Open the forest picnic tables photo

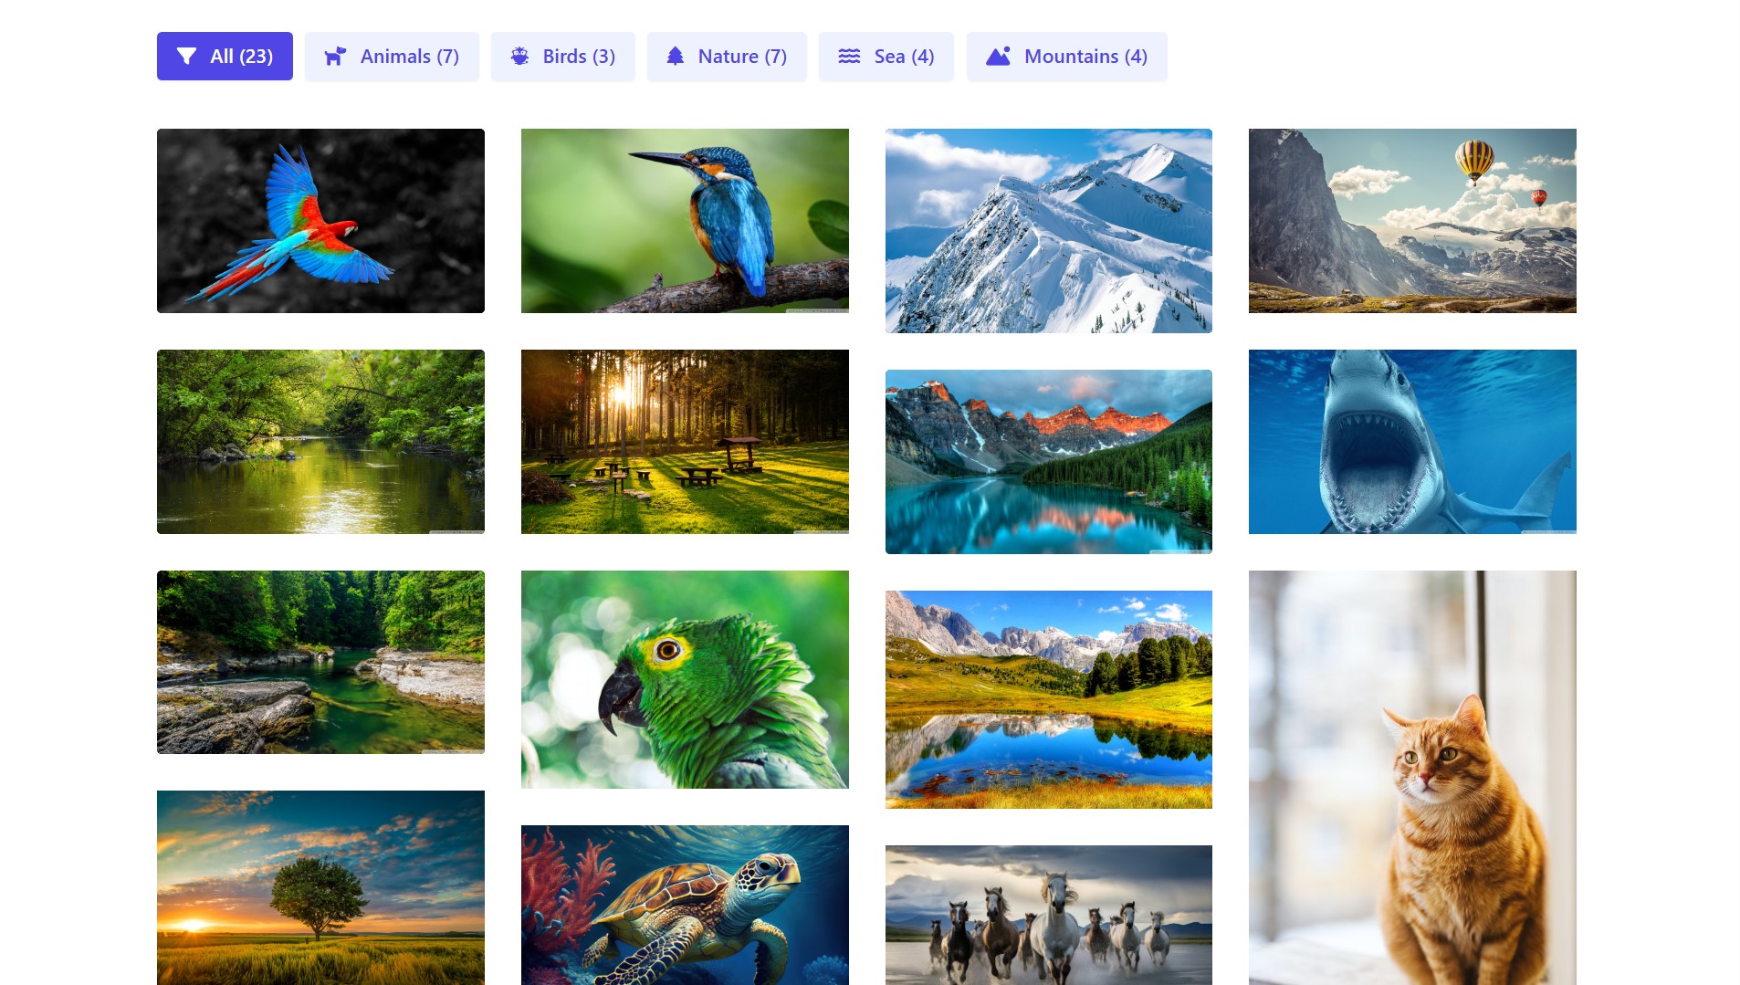tap(685, 442)
